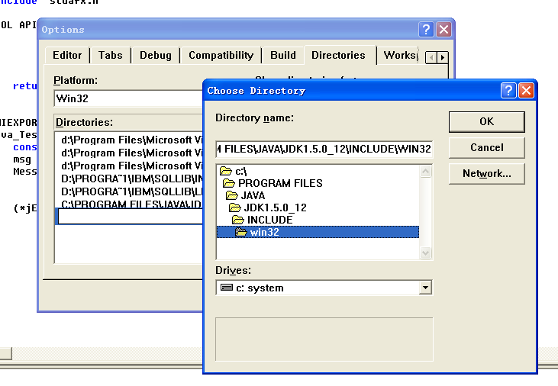Select the win32 folder

pyautogui.click(x=318, y=232)
